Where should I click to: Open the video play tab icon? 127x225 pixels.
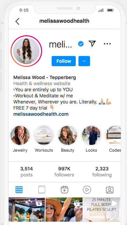pyautogui.click(x=87, y=190)
